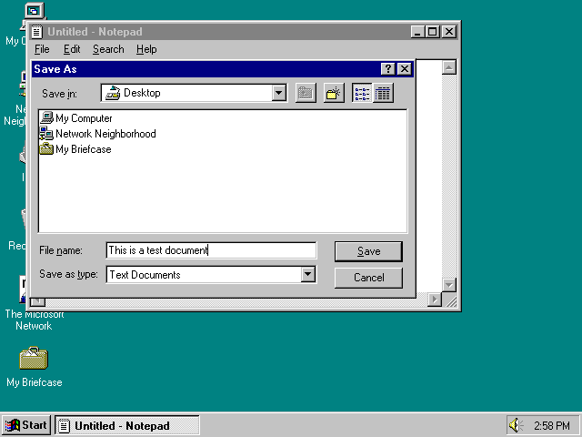Image resolution: width=582 pixels, height=437 pixels.
Task: Open the Help menu in Notepad
Action: pos(146,49)
